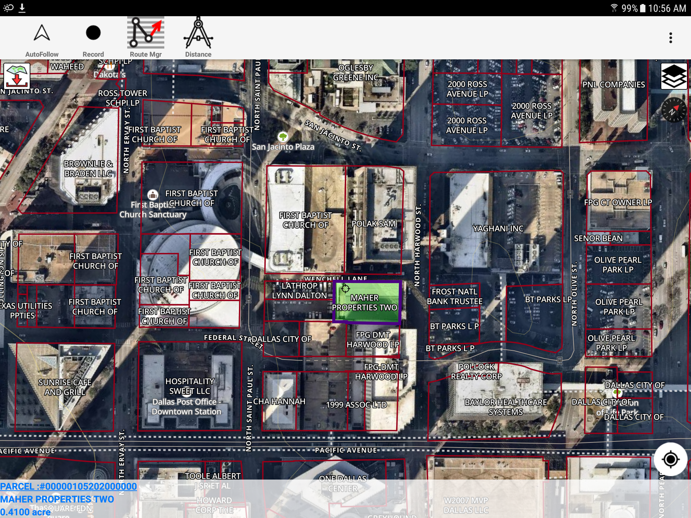691x518 pixels.
Task: Open the Route Mgr tool
Action: pyautogui.click(x=146, y=33)
